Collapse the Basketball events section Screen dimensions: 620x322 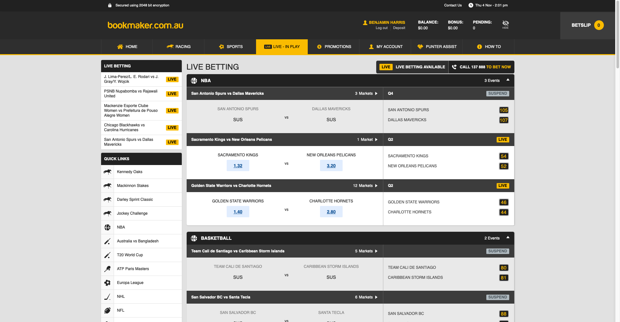(x=508, y=238)
